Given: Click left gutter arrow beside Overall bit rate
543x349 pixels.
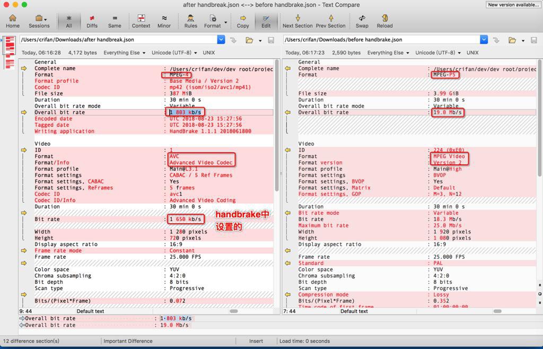Looking at the screenshot, I should [23, 112].
